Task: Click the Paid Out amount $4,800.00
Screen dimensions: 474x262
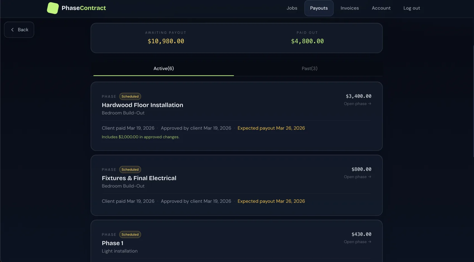Action: [x=307, y=41]
